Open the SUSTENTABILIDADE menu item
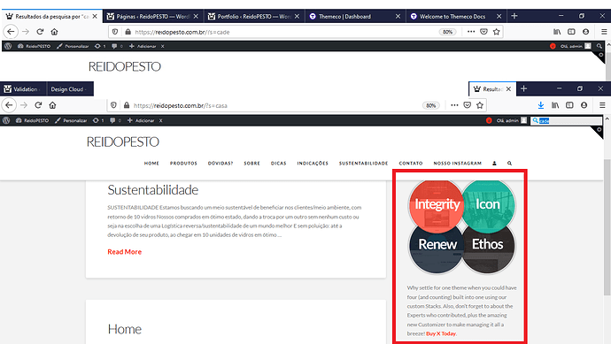 364,163
